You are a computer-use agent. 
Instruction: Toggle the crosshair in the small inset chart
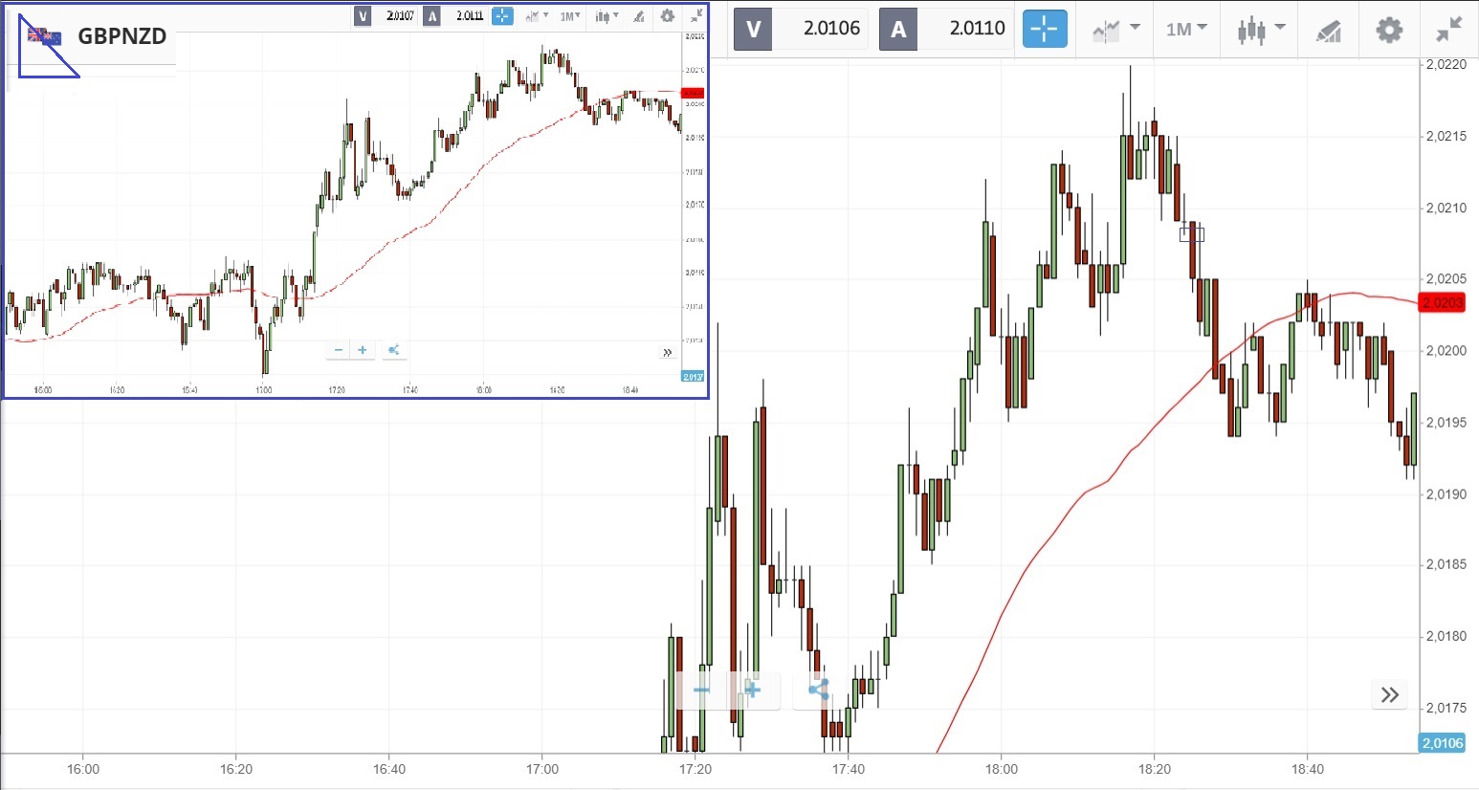[501, 16]
